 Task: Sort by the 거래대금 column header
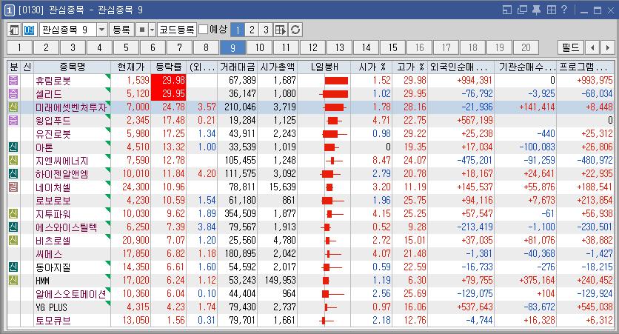[x=238, y=67]
